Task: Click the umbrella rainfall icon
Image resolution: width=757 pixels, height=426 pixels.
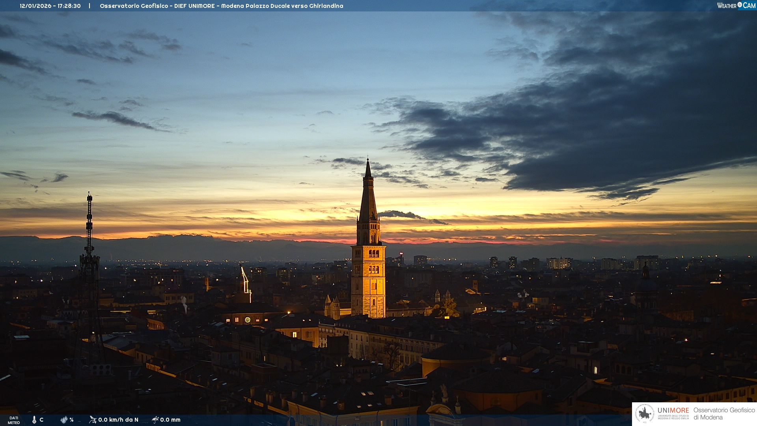Action: click(x=155, y=420)
